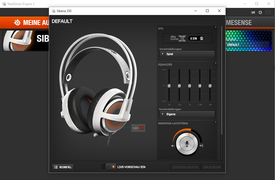Click the microphone volume dial knob

click(x=187, y=144)
